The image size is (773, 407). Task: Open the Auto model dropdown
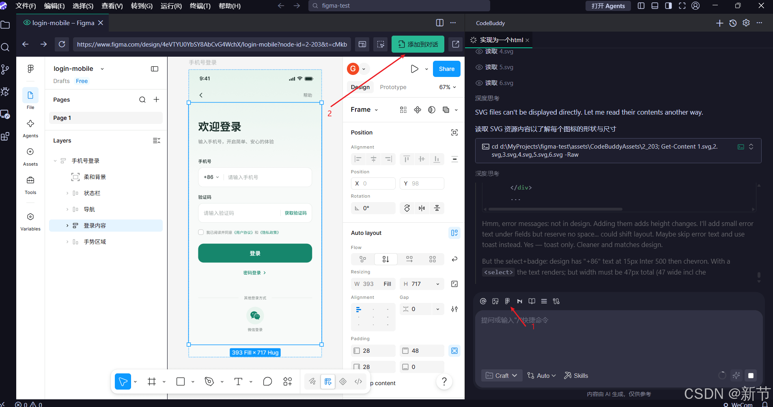[x=542, y=375]
